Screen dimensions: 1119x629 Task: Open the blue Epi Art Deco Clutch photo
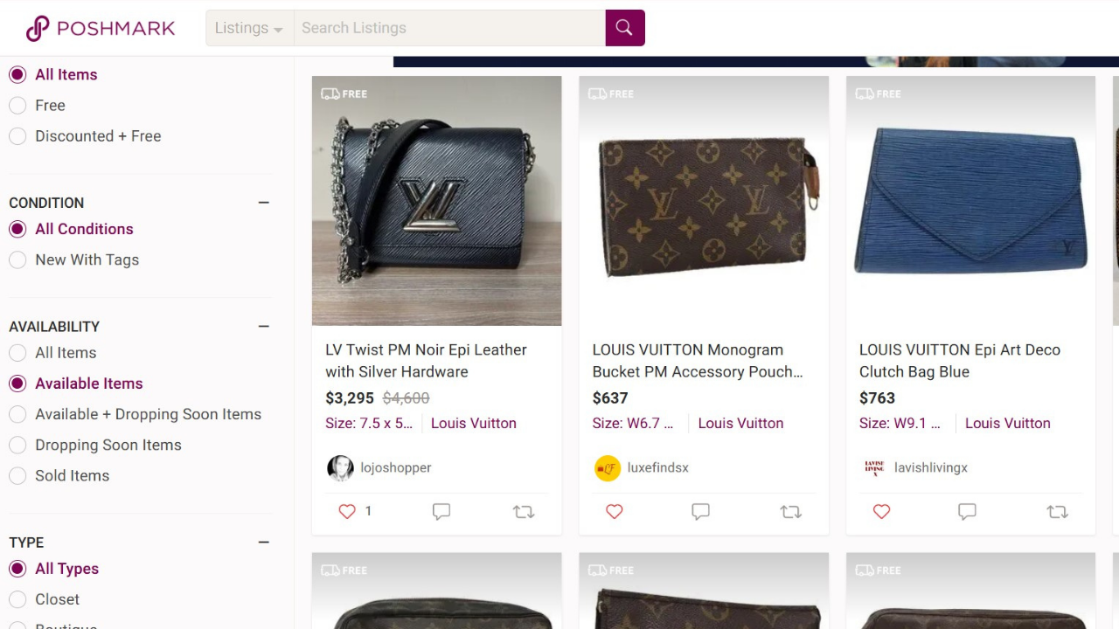tap(970, 201)
